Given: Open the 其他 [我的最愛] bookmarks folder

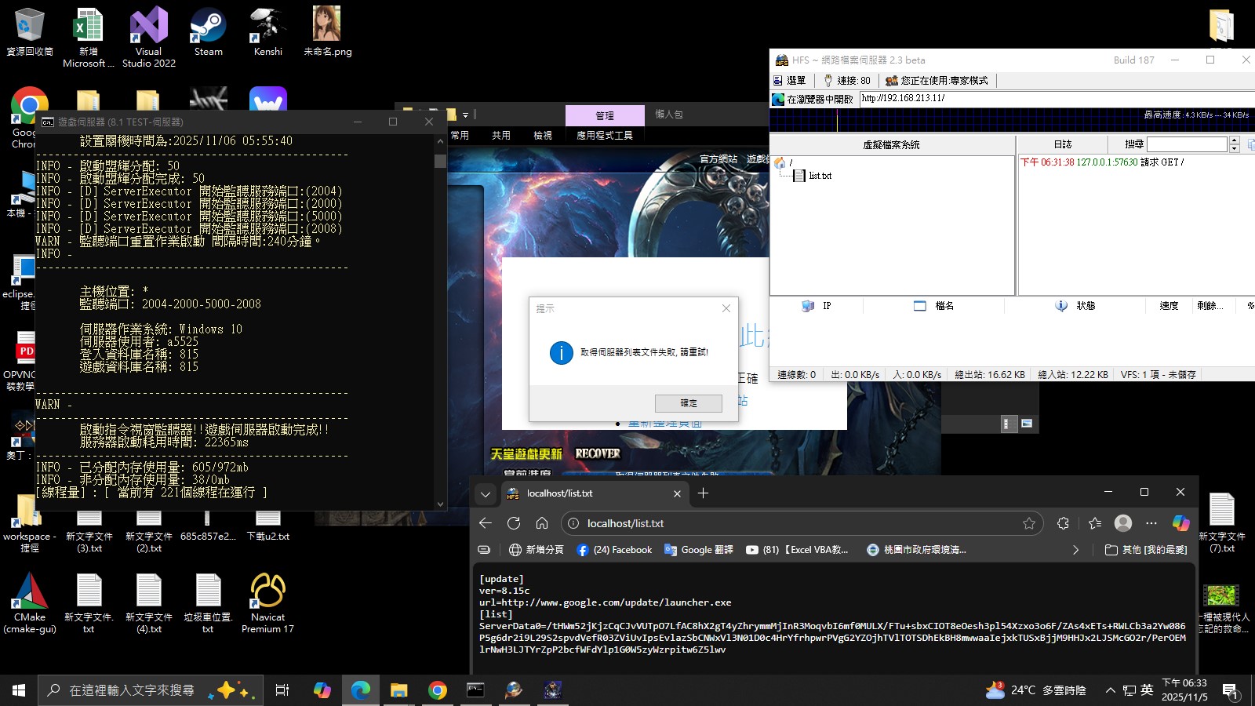Looking at the screenshot, I should [x=1146, y=550].
